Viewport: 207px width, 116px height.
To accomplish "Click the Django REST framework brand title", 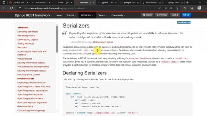I will coord(32,15).
